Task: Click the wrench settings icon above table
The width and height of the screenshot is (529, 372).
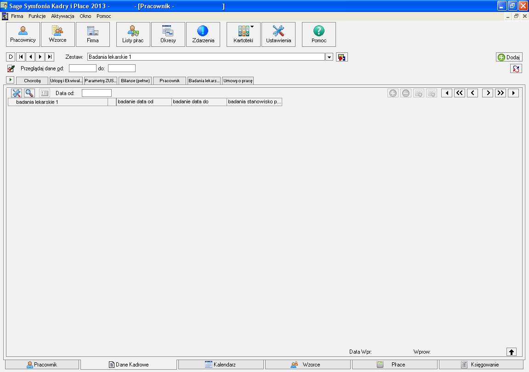Action: 17,93
